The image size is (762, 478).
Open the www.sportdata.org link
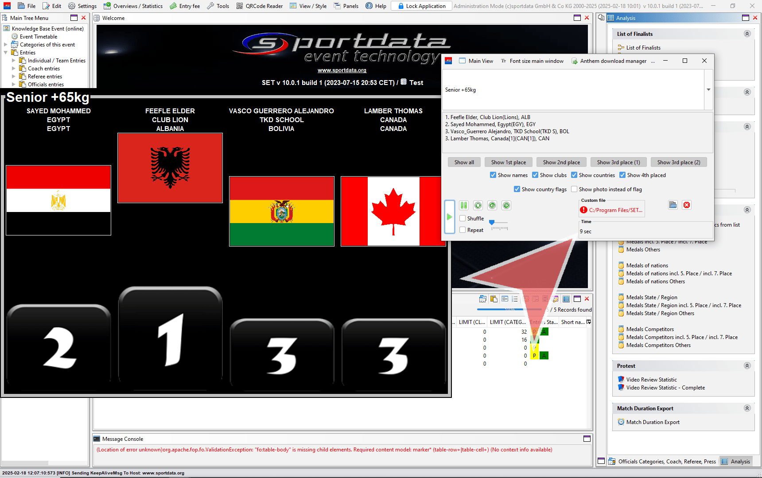pos(342,70)
